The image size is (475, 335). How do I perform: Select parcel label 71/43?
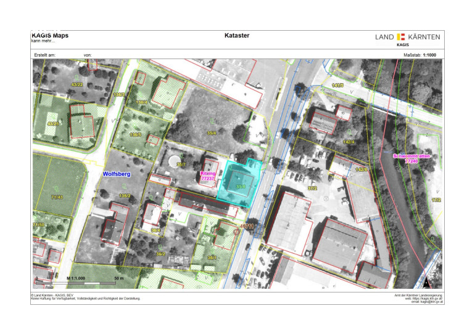[x=57, y=197]
